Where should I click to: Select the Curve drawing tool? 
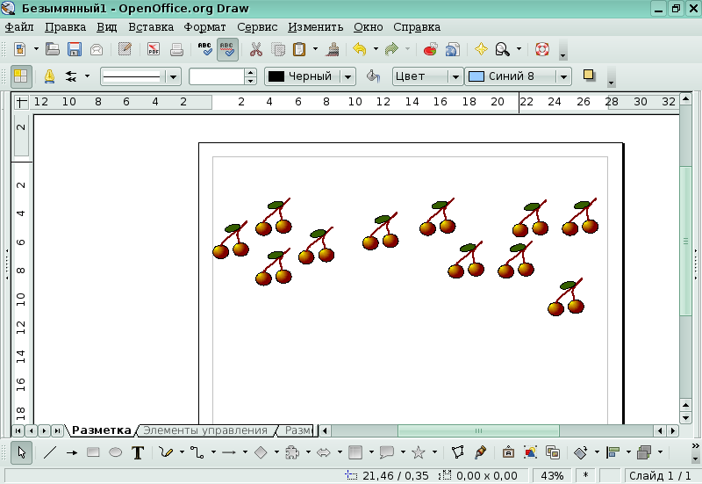(166, 452)
